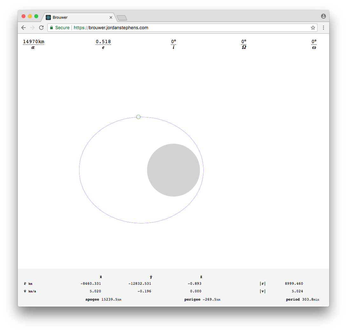The image size is (347, 332).
Task: Open a new tab
Action: [x=122, y=18]
